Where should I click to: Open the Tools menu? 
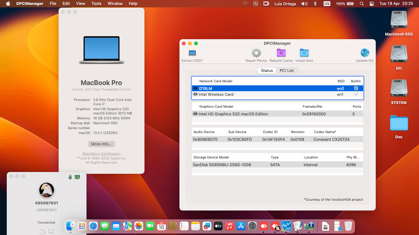tap(96, 4)
